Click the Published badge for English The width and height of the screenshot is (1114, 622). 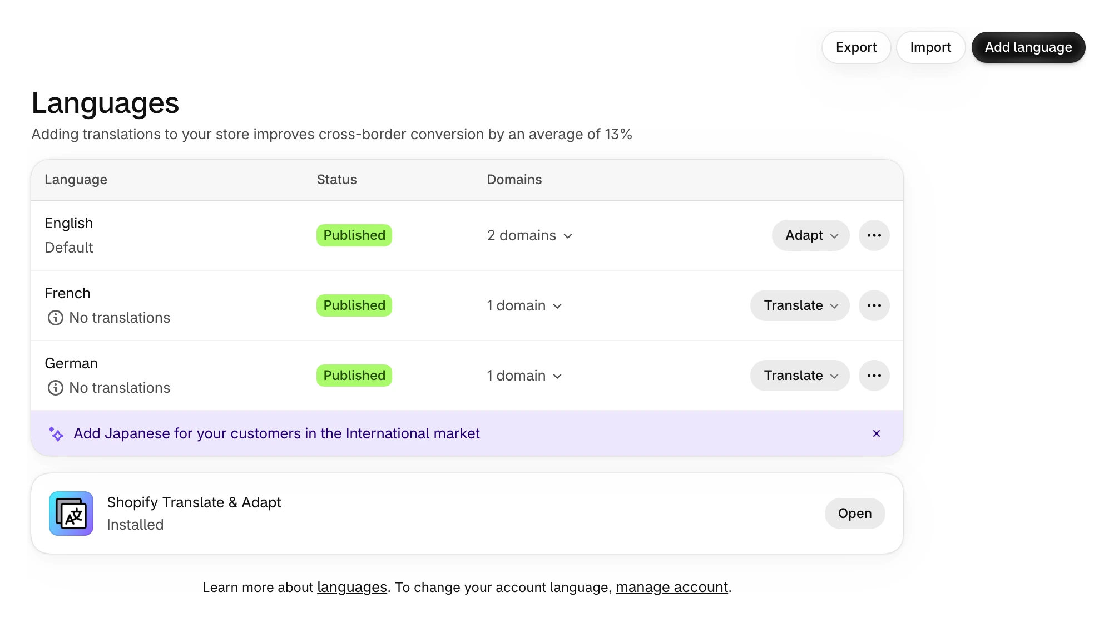tap(354, 235)
